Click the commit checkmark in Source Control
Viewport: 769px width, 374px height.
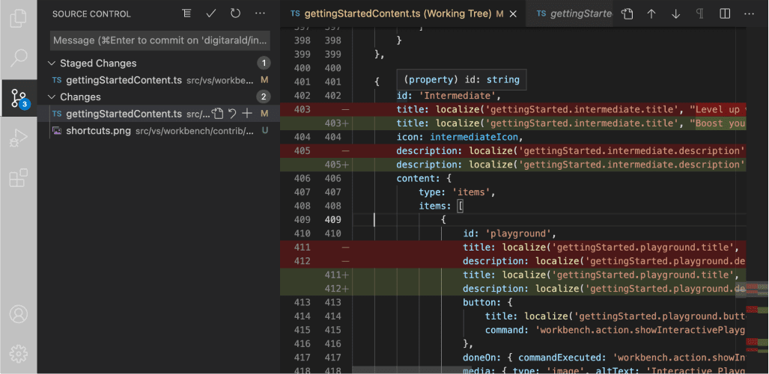tap(211, 13)
